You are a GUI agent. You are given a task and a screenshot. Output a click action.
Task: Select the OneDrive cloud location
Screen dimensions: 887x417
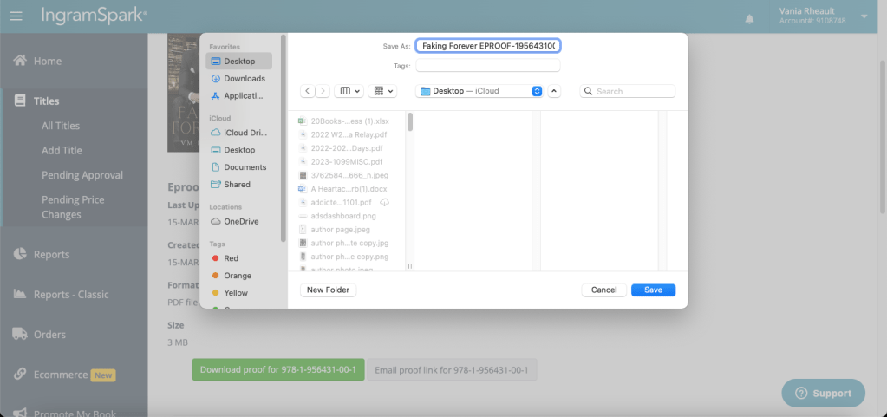click(x=240, y=221)
